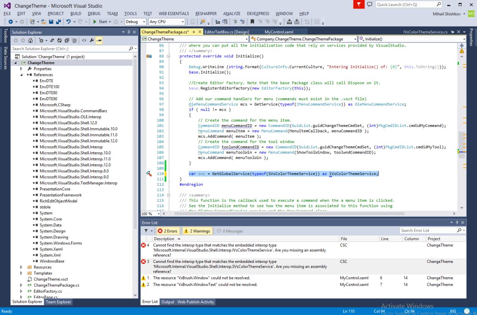Screen dimensions: 477x315
Task: Click the Properties wrench icon in Solution Explorer
Action: coord(91,41)
